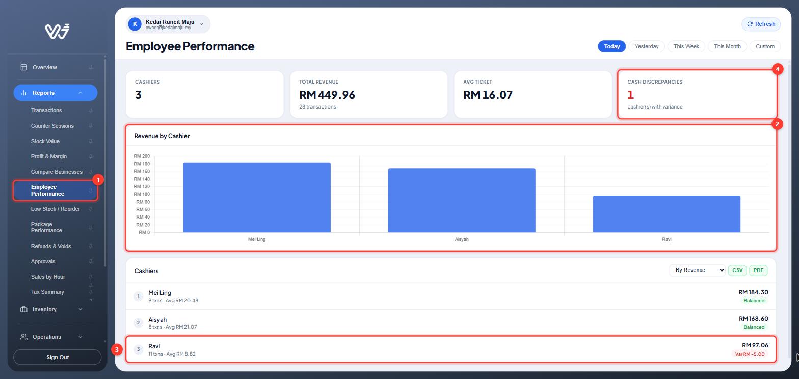This screenshot has width=799, height=379.
Task: Expand the Inventory section chevron
Action: click(81, 309)
